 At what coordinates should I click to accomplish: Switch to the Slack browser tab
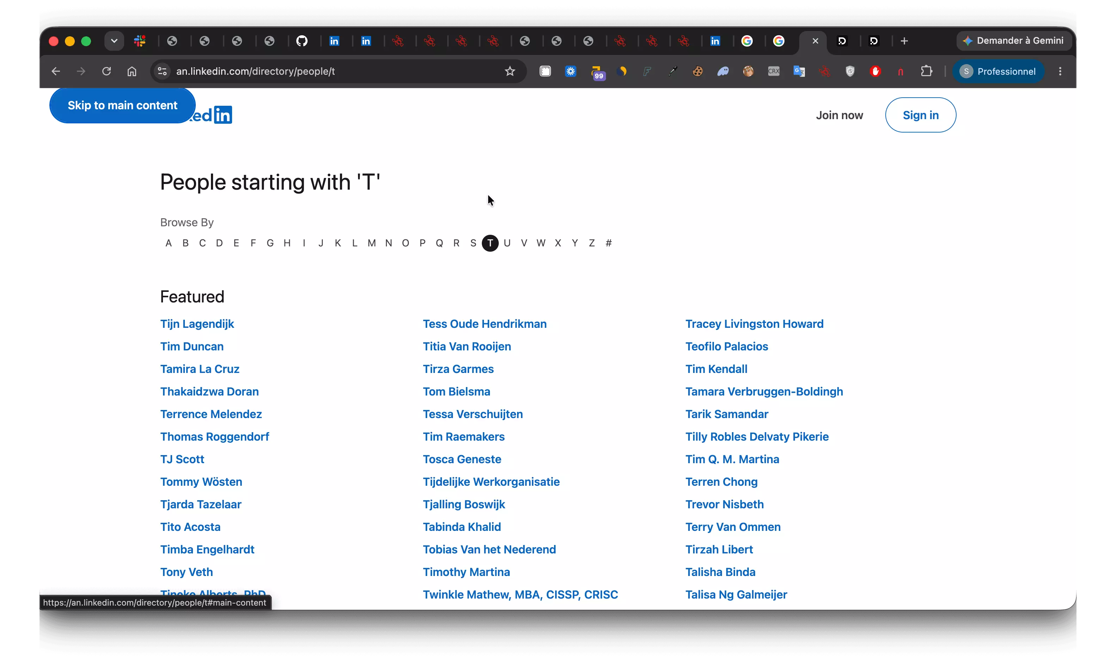coord(140,41)
